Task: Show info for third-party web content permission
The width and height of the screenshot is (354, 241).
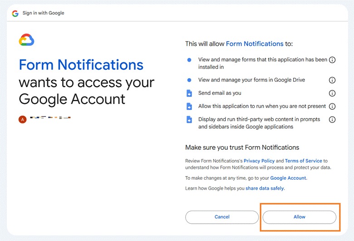Action: (x=332, y=119)
